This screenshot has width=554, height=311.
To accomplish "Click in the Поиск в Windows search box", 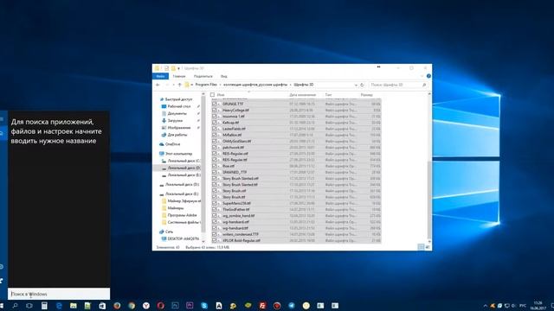I will click(x=59, y=294).
